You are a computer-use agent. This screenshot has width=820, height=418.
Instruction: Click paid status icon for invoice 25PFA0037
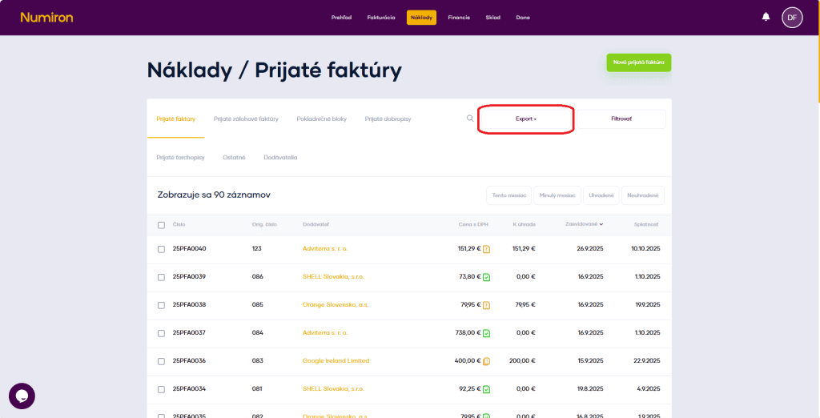(487, 333)
